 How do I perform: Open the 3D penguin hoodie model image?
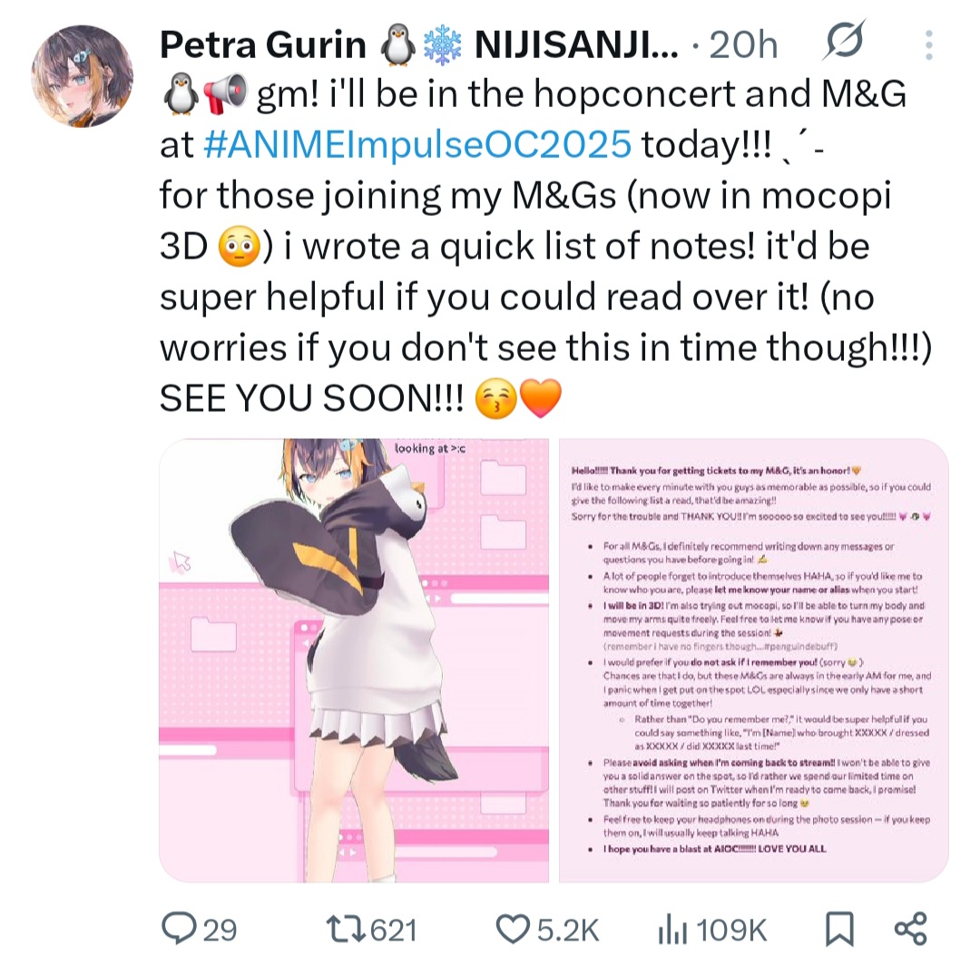point(354,660)
